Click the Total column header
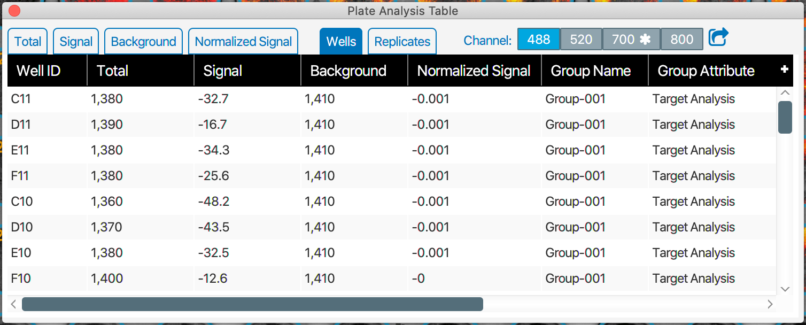The width and height of the screenshot is (806, 325). (141, 71)
